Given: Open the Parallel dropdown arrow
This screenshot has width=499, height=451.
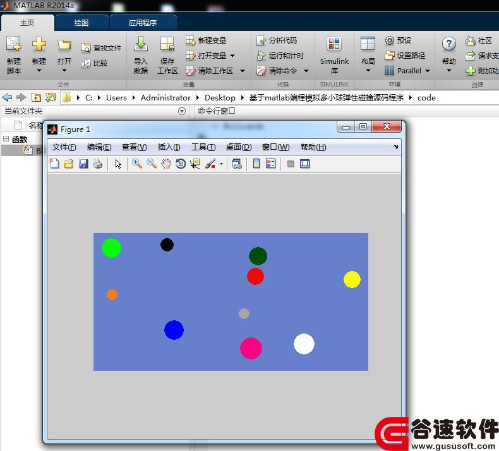Looking at the screenshot, I should (x=428, y=71).
